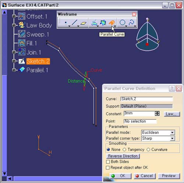Select the Plane tool in Wireframe toolbar

click(x=84, y=23)
